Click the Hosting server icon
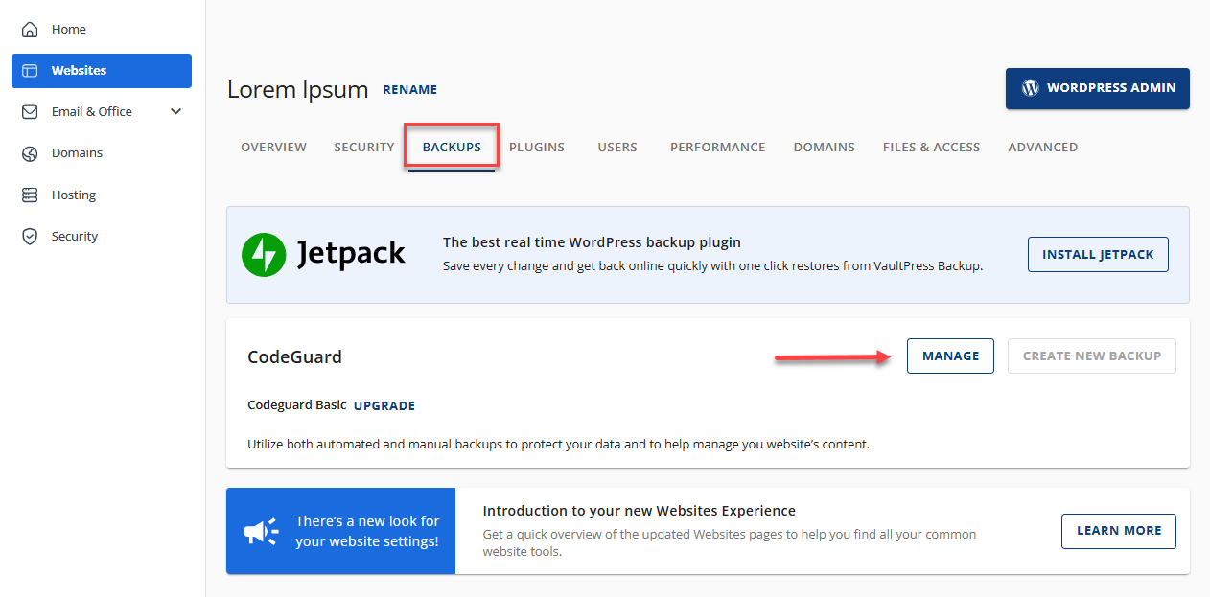The image size is (1210, 597). [x=30, y=195]
